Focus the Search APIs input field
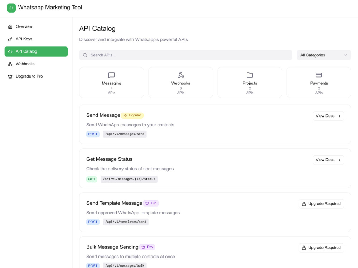 click(185, 55)
